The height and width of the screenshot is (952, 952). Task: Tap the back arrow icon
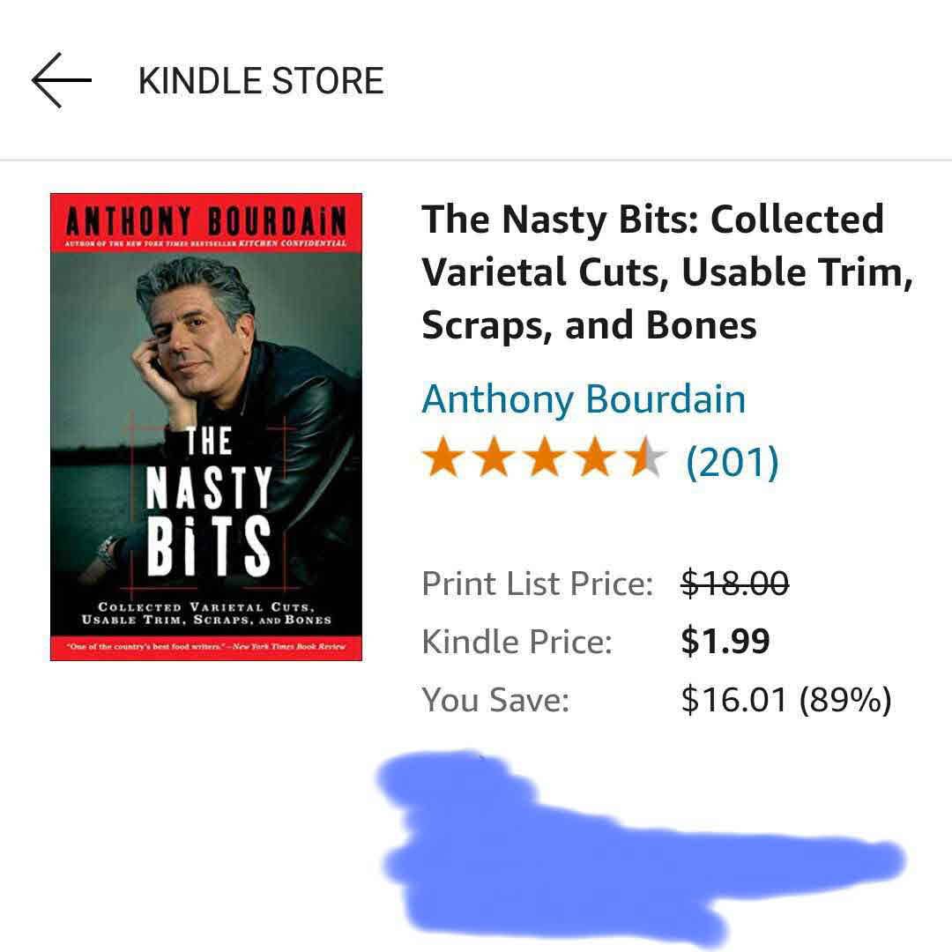[62, 80]
